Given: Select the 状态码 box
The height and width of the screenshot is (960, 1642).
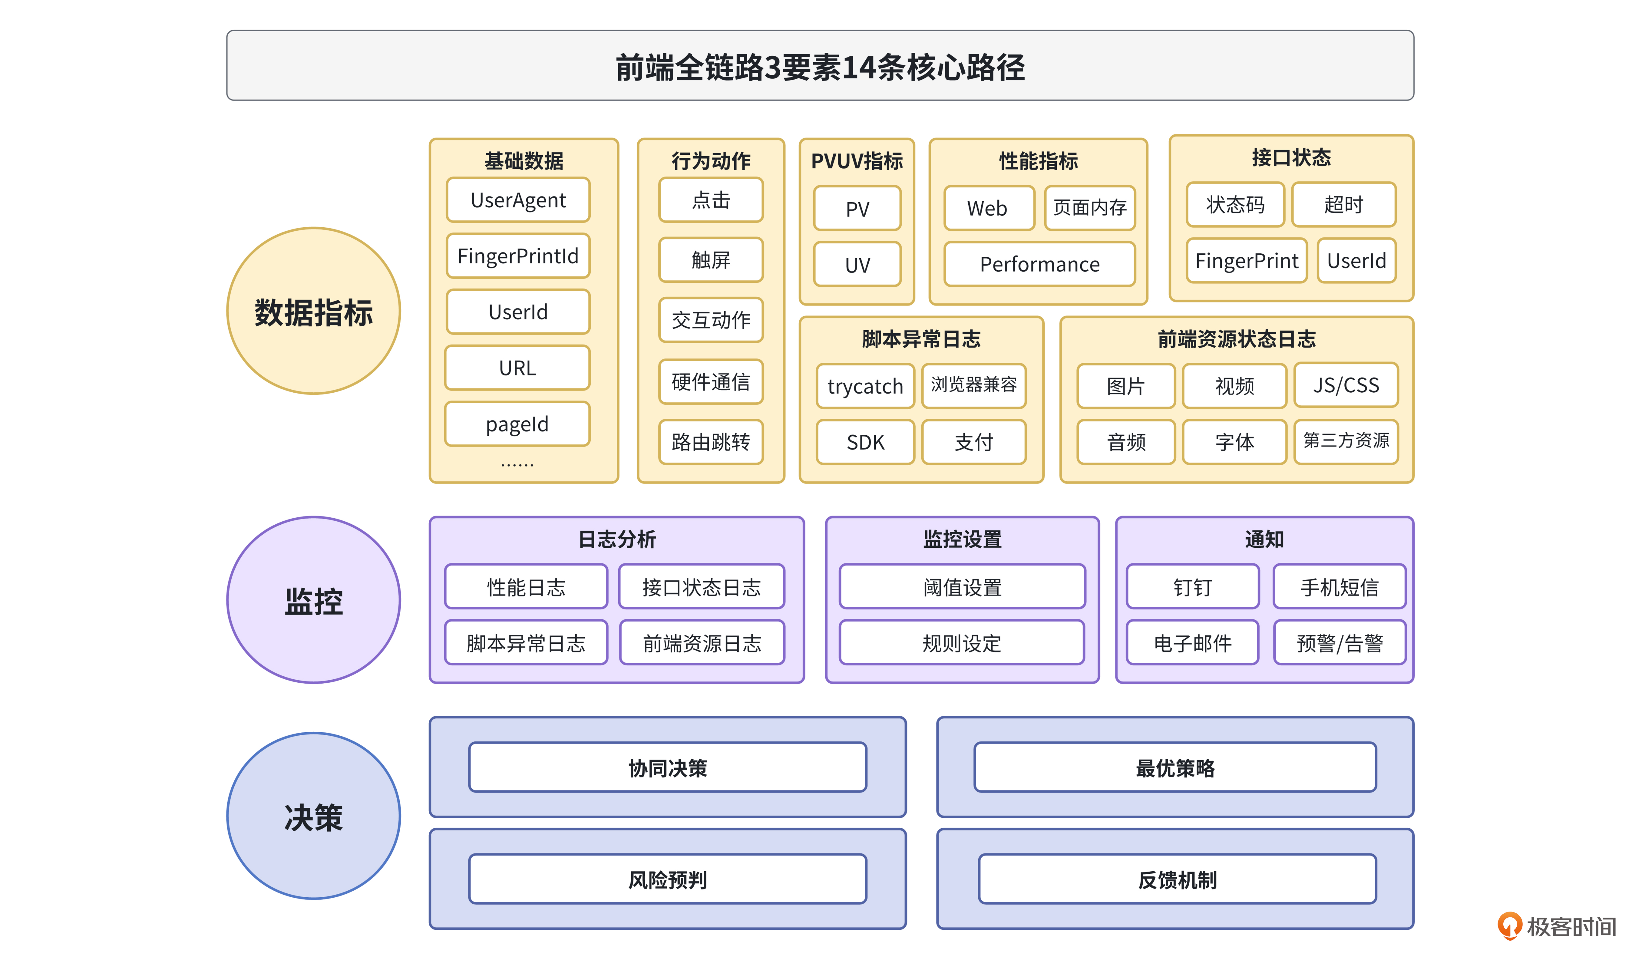Looking at the screenshot, I should tap(1235, 205).
